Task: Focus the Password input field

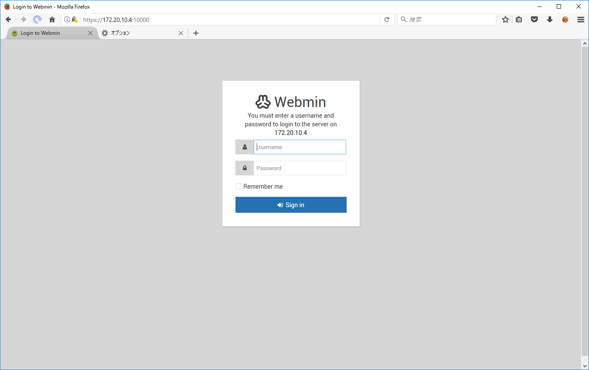Action: 300,168
